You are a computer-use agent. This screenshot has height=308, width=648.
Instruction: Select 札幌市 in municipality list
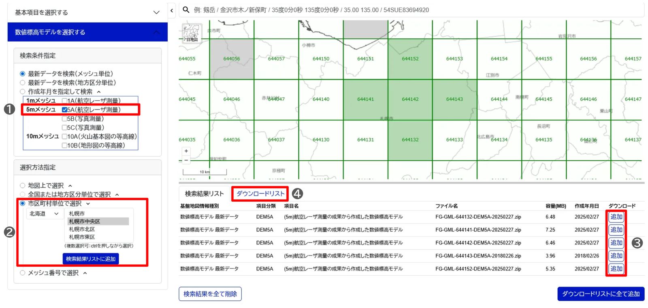98,213
